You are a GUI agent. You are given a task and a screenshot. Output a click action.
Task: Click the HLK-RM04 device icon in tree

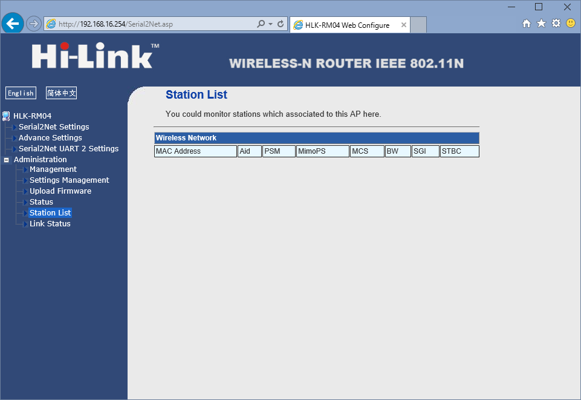point(6,116)
